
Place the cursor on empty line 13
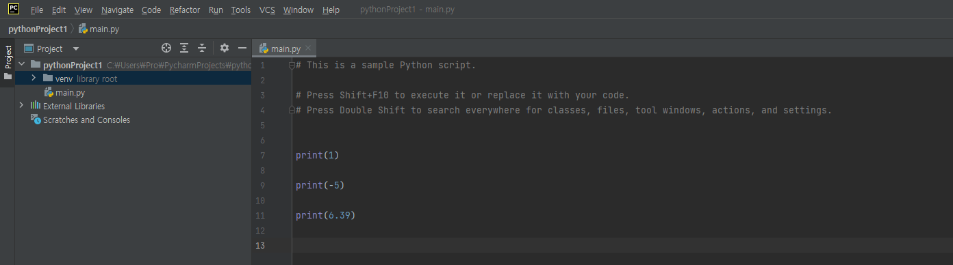622,245
